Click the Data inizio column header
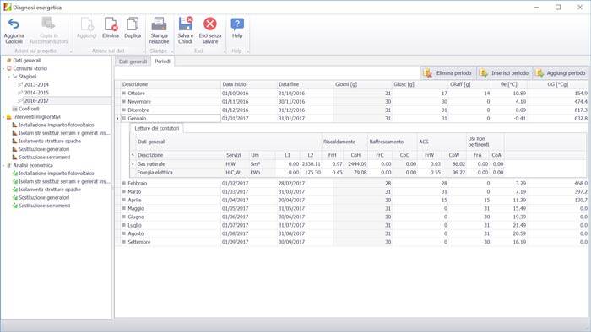The height and width of the screenshot is (332, 591). click(x=248, y=84)
